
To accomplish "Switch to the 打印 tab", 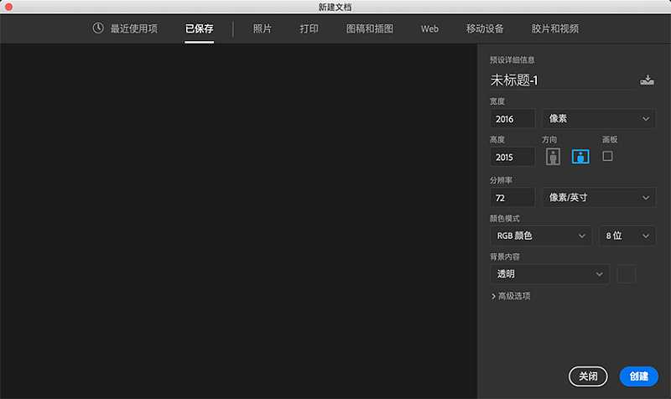I will point(309,28).
